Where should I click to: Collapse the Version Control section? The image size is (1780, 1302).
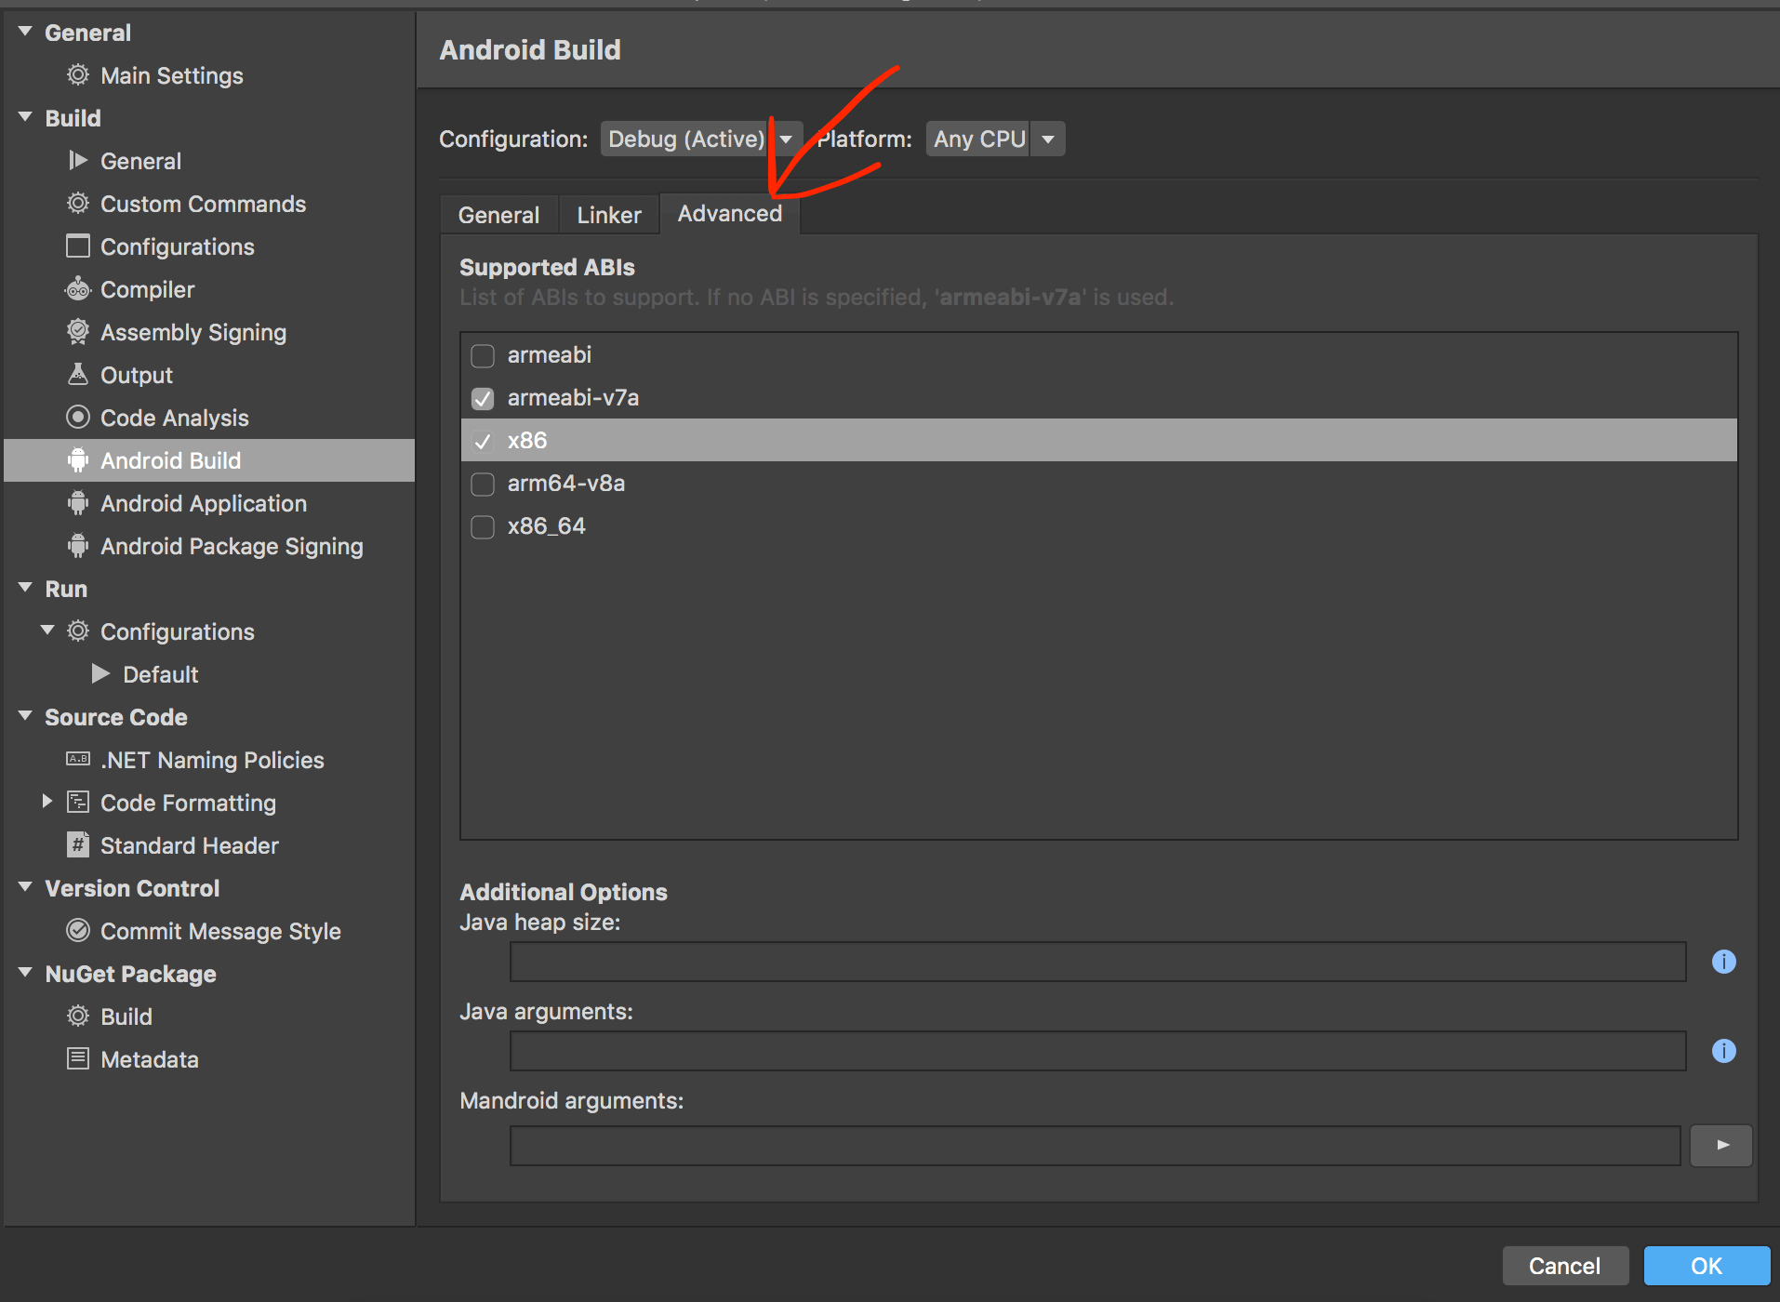tap(24, 886)
